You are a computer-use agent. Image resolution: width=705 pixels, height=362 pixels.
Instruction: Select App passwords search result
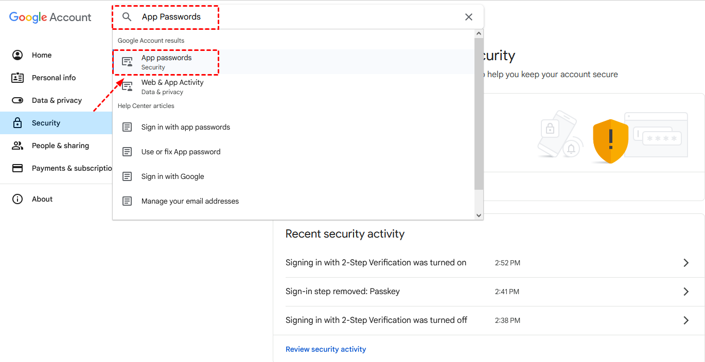click(x=167, y=62)
